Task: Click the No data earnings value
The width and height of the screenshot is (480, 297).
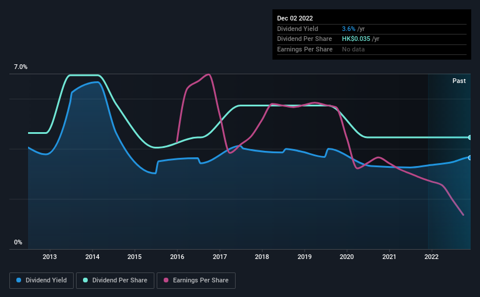Action: pyautogui.click(x=353, y=49)
